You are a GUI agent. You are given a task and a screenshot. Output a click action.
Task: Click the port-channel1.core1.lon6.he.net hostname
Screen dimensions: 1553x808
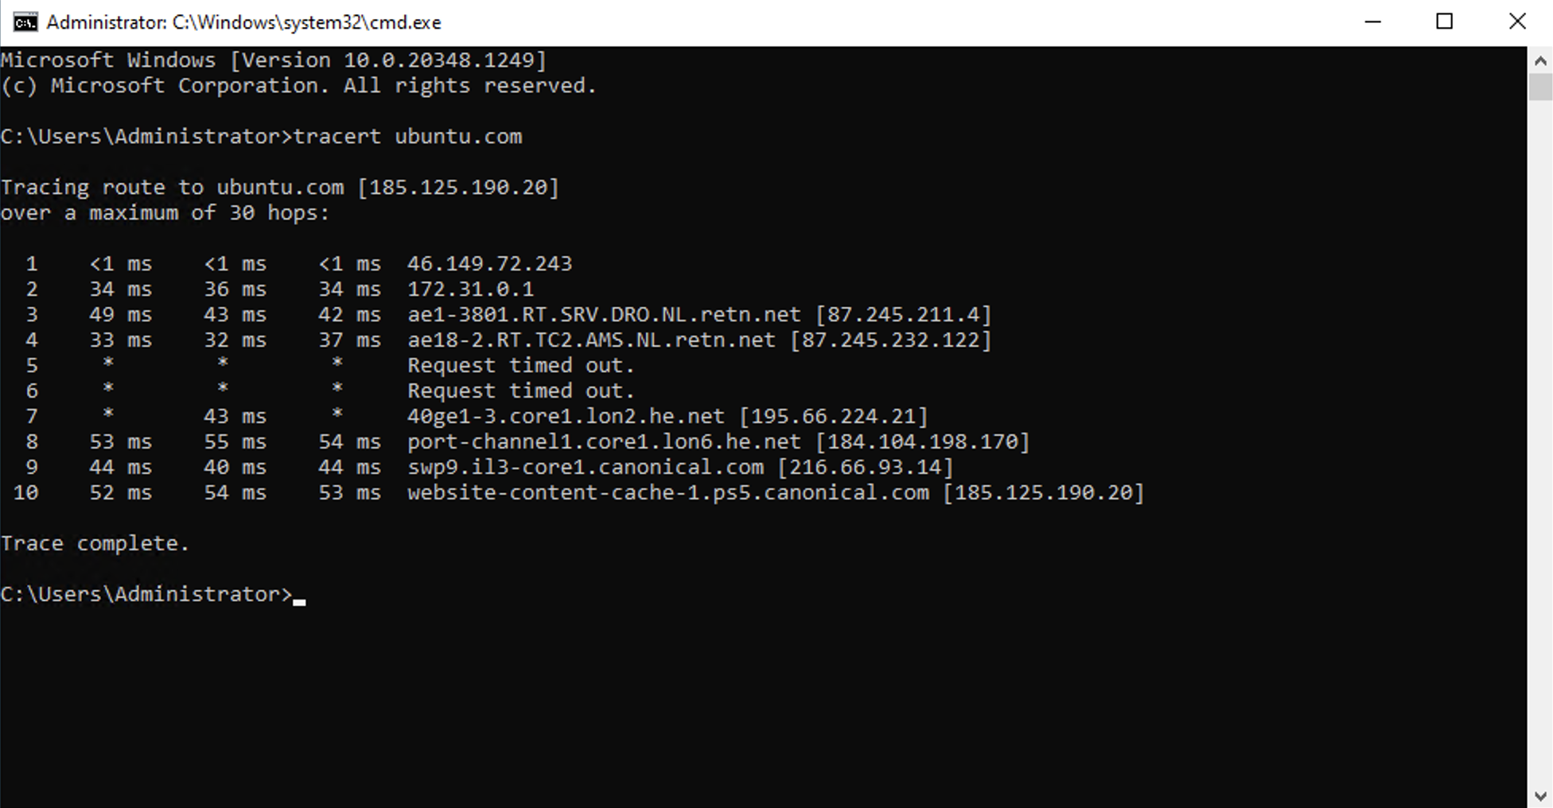pos(604,442)
